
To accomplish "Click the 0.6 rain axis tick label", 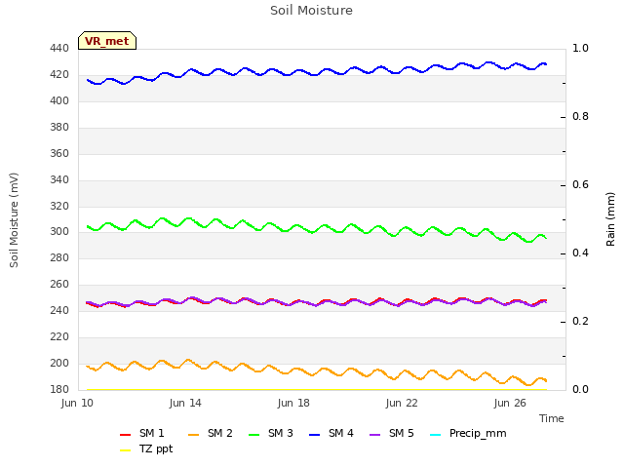I will 580,184.
